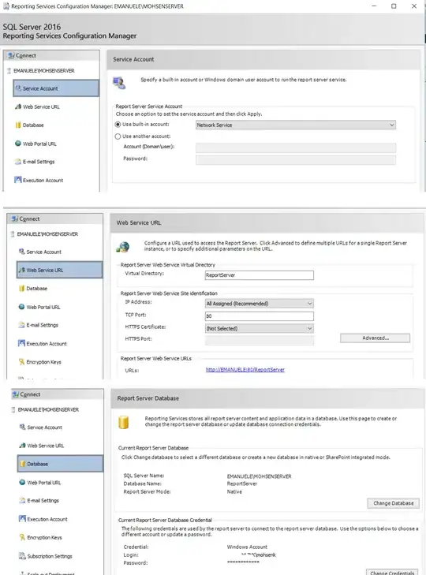Open Service Account item in Web Service URL view
This screenshot has height=575, width=426.
click(40, 252)
